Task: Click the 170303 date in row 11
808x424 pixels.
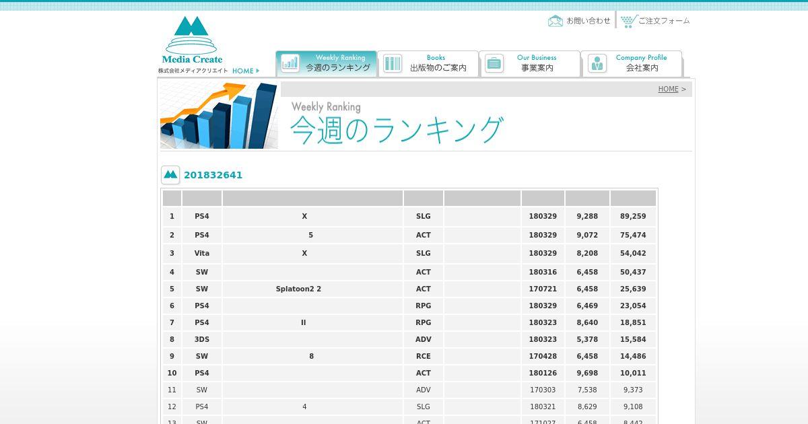Action: (x=543, y=390)
